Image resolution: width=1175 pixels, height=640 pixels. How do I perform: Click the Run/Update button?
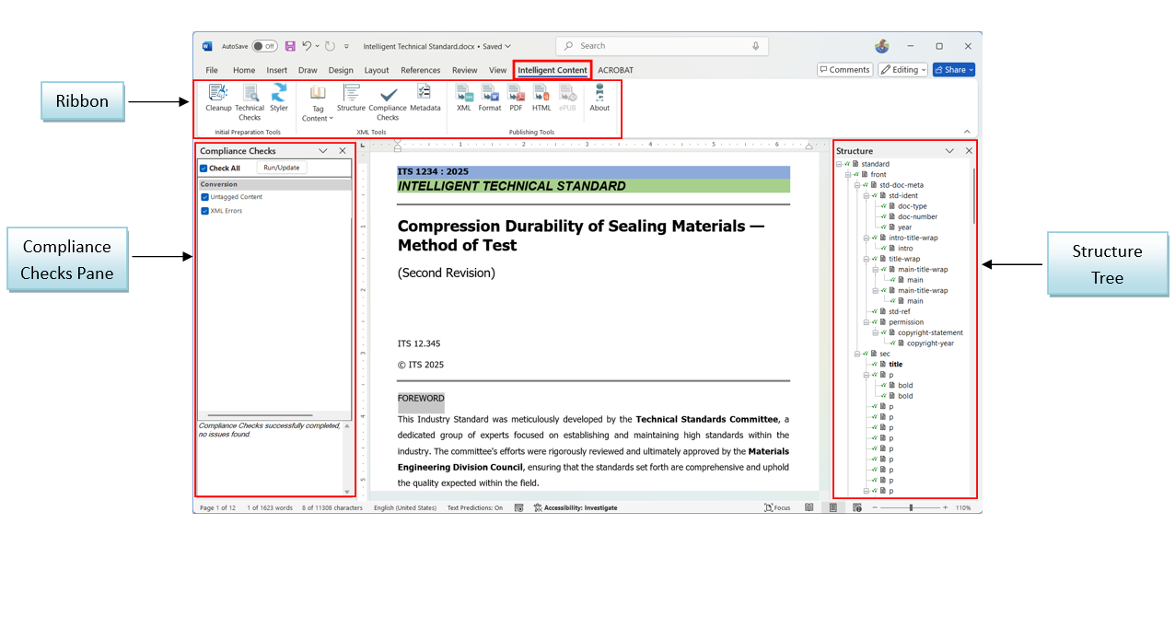[282, 168]
